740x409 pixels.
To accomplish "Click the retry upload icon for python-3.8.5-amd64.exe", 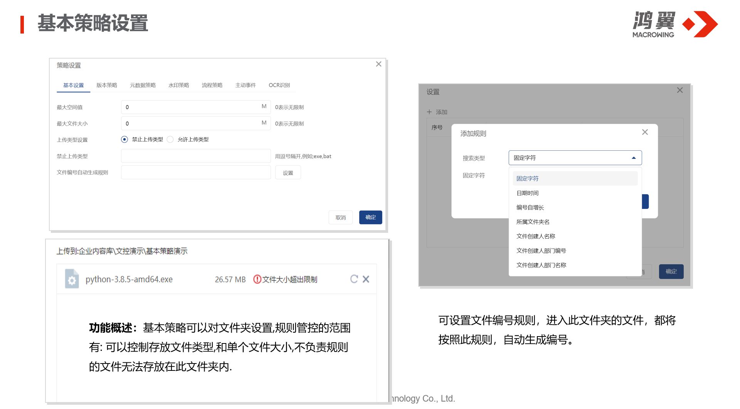I will click(x=354, y=279).
